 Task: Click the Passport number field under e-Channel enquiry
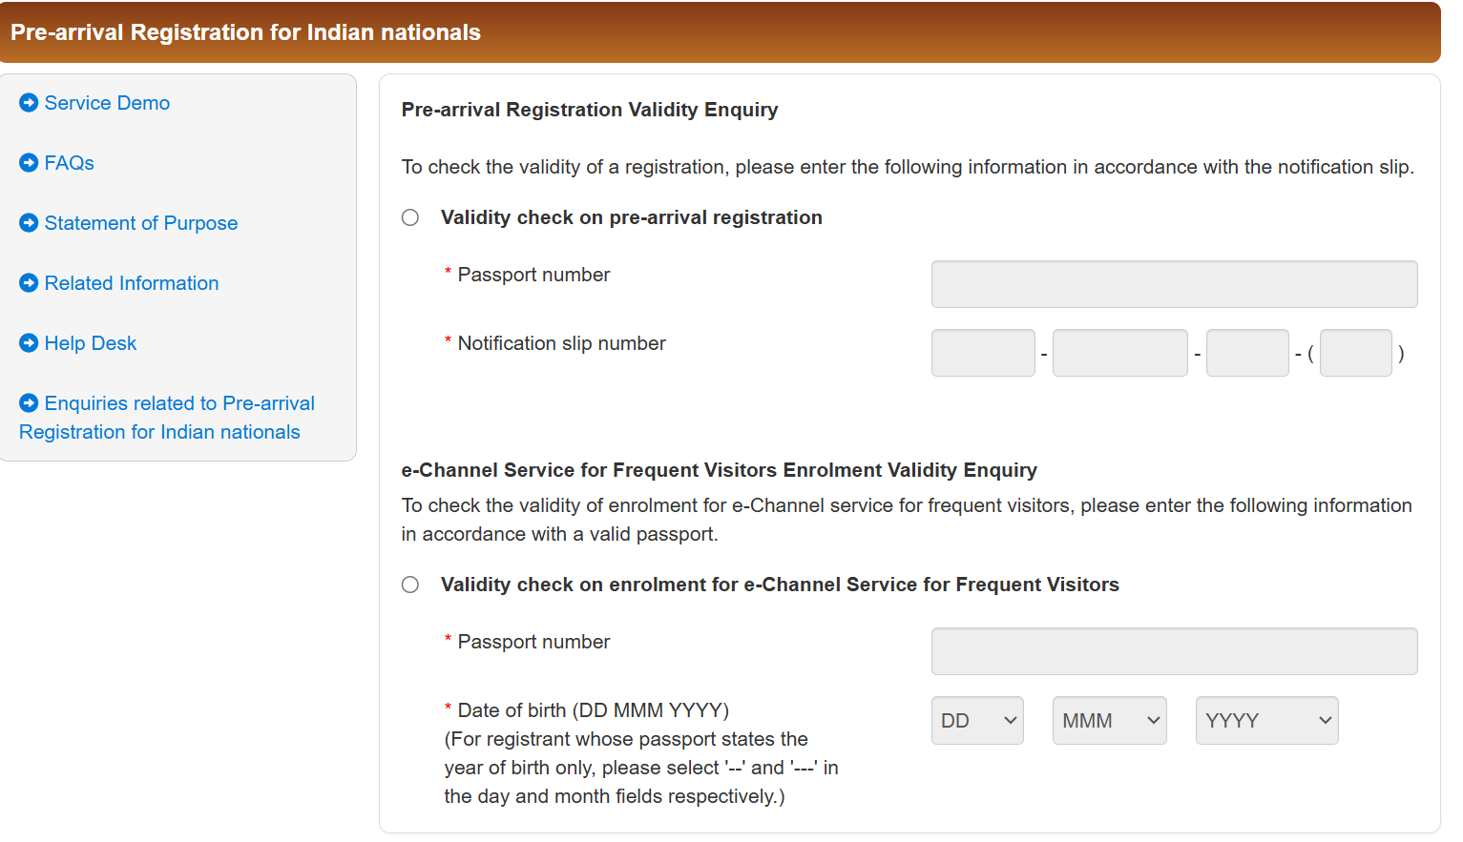click(1174, 650)
